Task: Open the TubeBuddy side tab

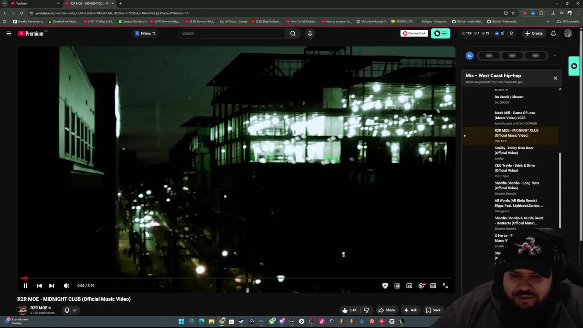Action: click(x=574, y=66)
